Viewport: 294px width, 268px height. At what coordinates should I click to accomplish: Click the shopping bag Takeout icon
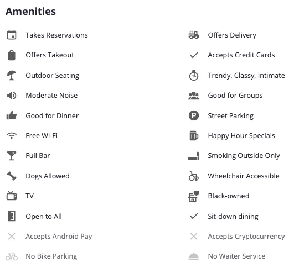coord(12,55)
